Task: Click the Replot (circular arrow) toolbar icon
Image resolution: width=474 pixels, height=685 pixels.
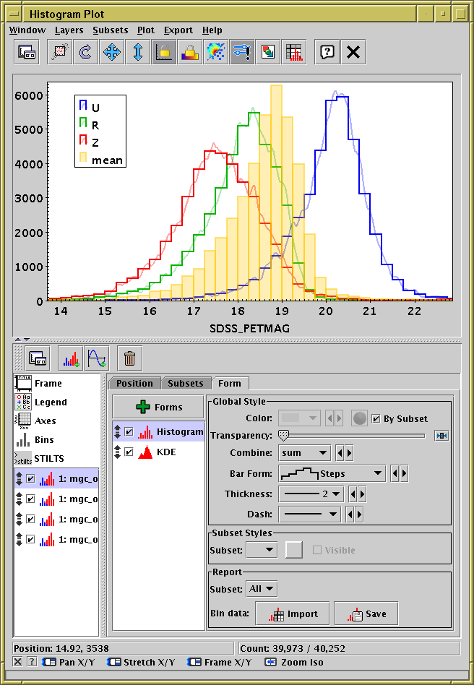Action: [x=85, y=52]
